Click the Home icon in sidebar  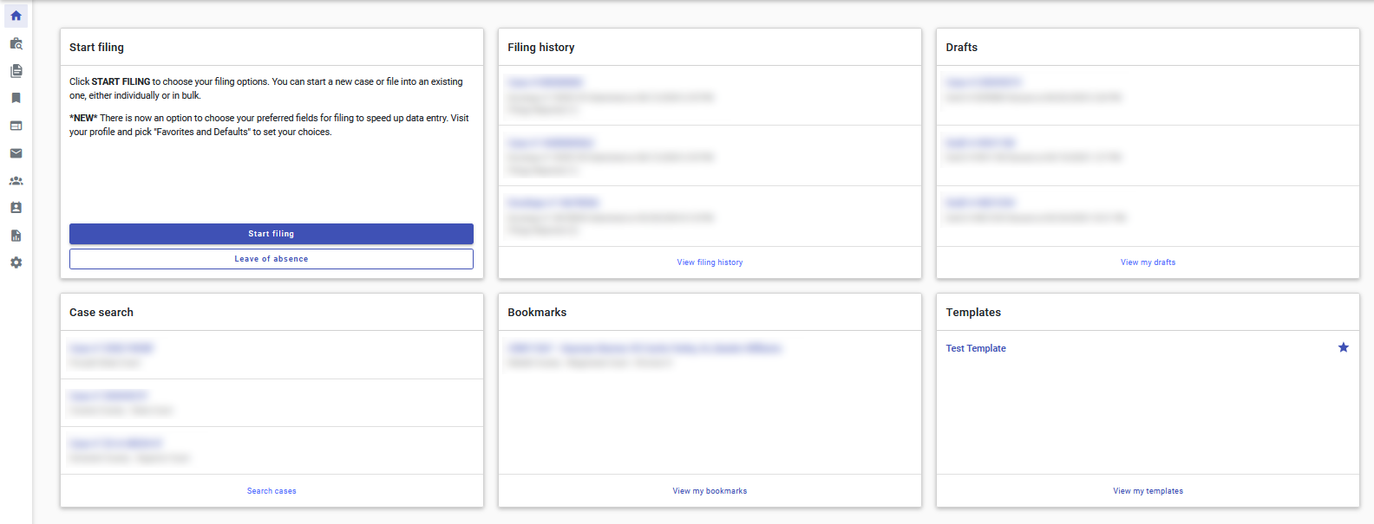coord(16,16)
